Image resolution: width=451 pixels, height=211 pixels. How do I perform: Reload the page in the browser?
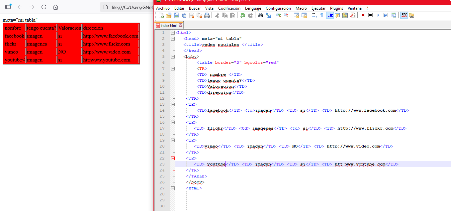[44, 7]
